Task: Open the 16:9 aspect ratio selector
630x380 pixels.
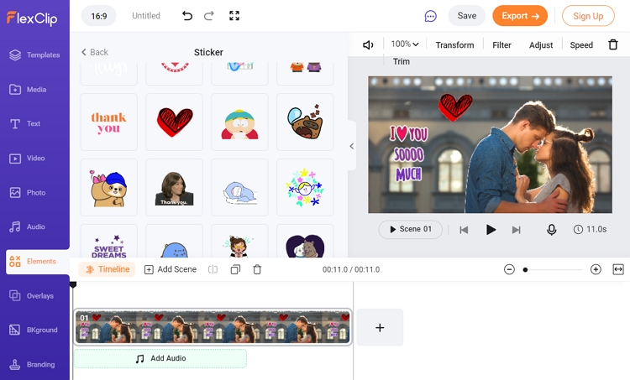Action: [x=99, y=16]
